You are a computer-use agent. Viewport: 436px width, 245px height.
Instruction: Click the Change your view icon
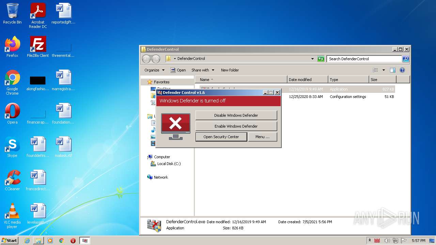375,70
